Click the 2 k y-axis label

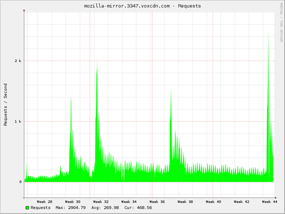click(x=18, y=61)
